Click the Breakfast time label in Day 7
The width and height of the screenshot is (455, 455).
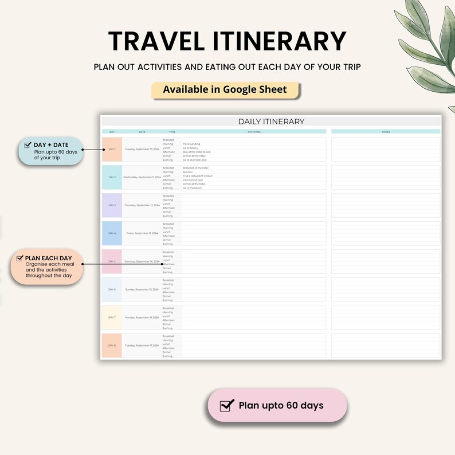coord(168,308)
